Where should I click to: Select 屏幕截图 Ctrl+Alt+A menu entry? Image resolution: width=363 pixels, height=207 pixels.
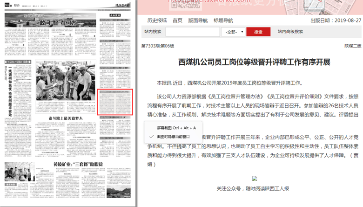pos(176,128)
